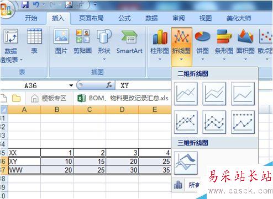Select the cell with value 15
273x199 pixels.
90,162
